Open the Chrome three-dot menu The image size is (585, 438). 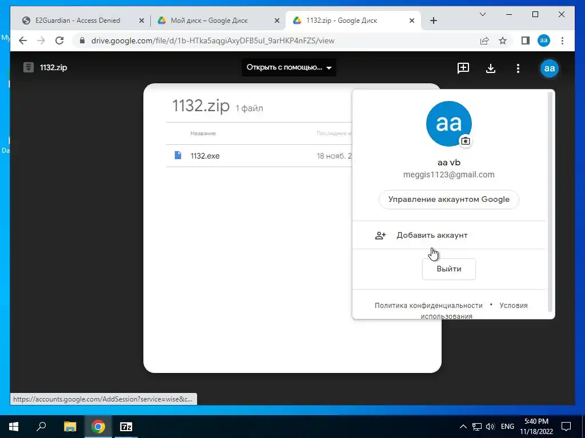tap(562, 40)
